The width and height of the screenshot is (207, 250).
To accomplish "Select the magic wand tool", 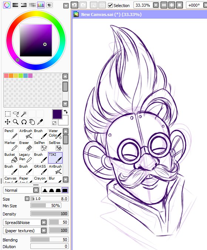I will click(x=24, y=114).
